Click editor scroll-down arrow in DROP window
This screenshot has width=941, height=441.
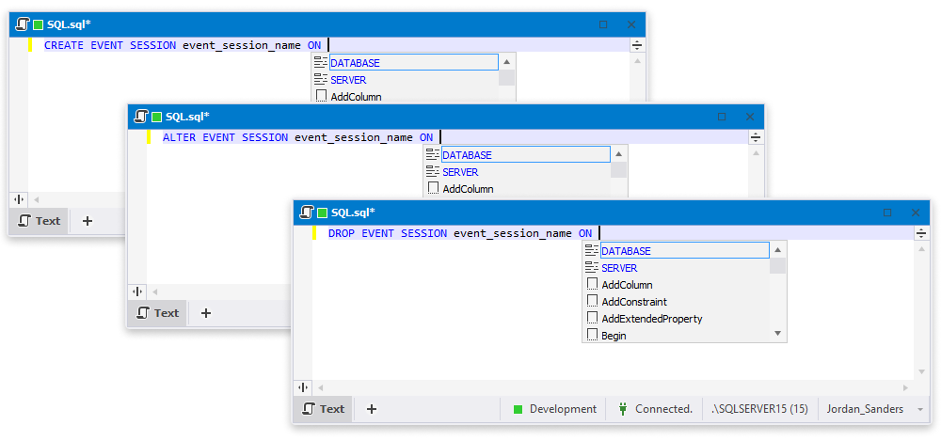[x=921, y=372]
